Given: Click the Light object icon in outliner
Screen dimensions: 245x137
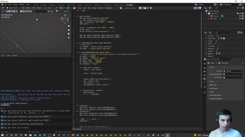Looking at the screenshot, I should coord(212,19).
